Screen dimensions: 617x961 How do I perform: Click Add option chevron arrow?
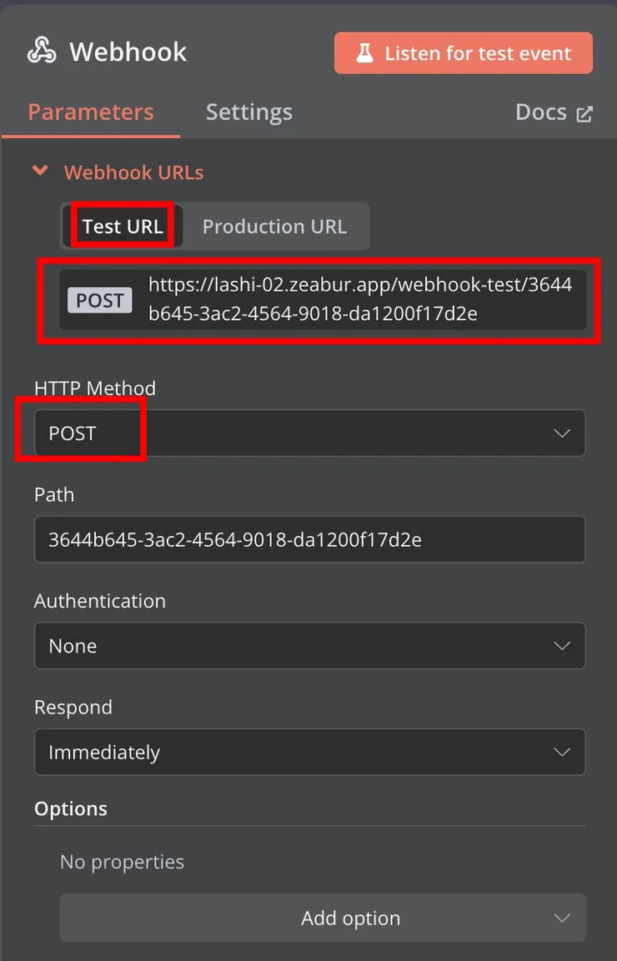click(562, 918)
